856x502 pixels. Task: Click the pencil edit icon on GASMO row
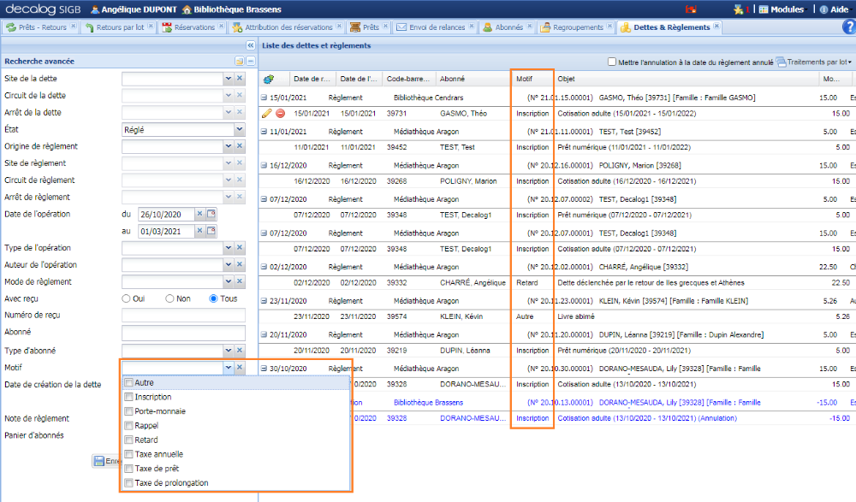267,114
